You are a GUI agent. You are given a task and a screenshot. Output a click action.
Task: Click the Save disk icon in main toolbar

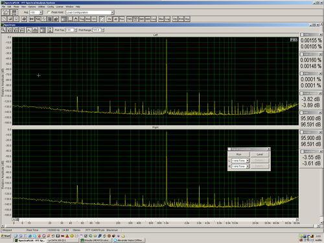click(16, 19)
